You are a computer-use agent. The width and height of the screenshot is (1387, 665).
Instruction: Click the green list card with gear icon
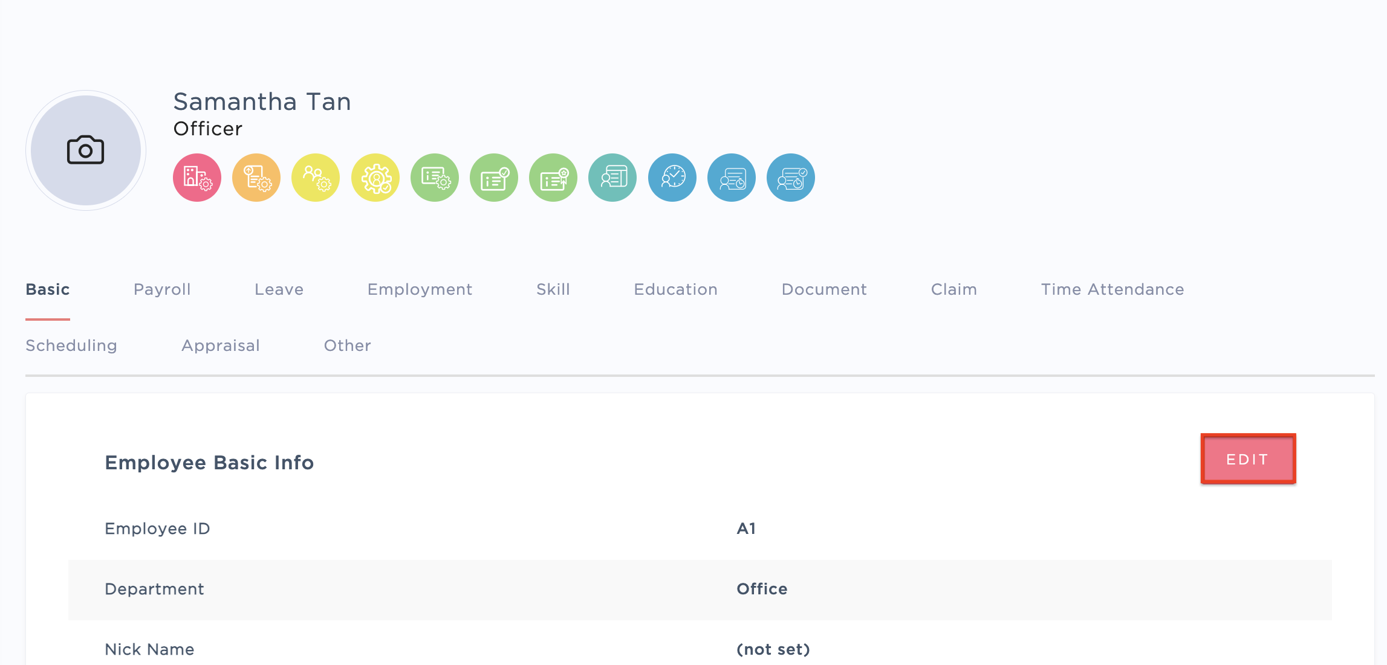point(435,178)
